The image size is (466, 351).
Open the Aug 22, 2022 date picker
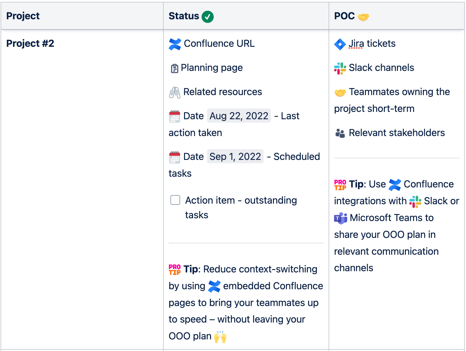pyautogui.click(x=239, y=116)
